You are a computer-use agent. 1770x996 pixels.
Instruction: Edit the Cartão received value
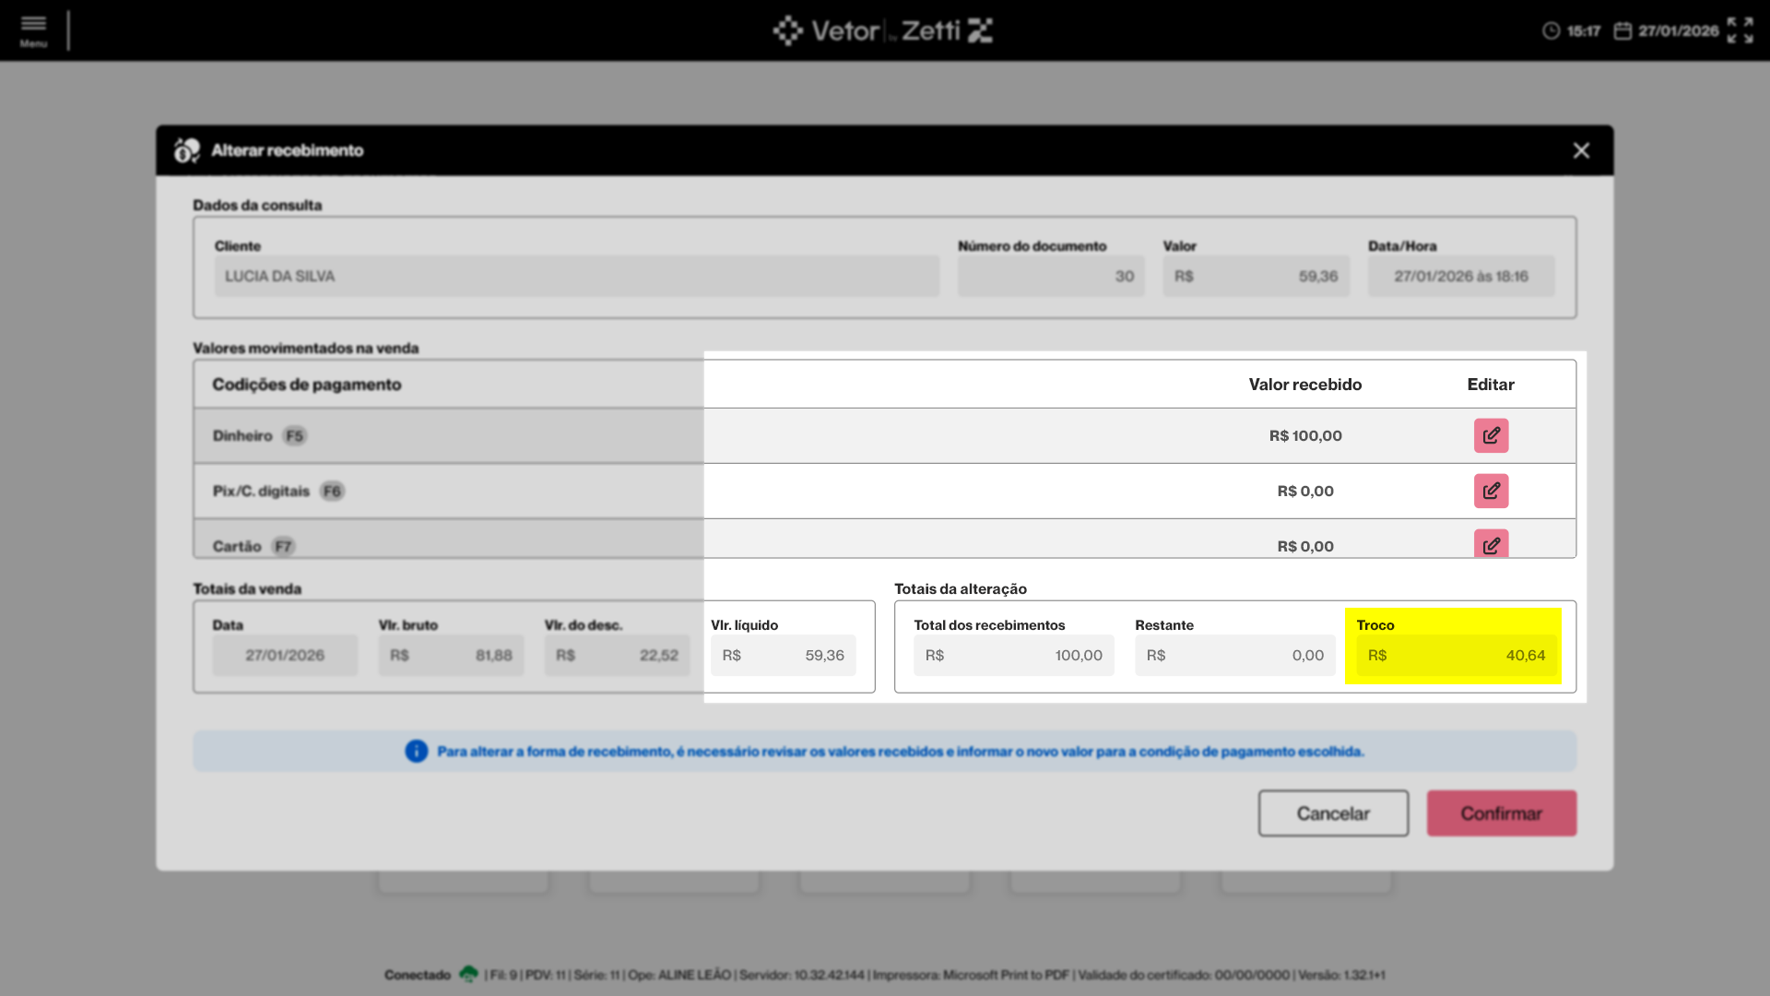[x=1491, y=544]
